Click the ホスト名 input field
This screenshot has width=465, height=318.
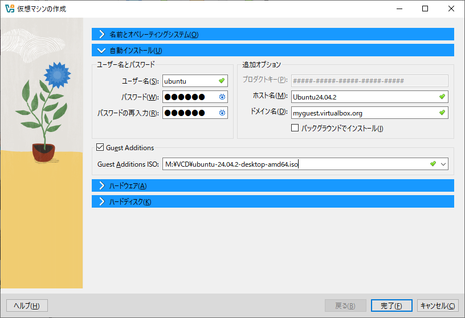tap(369, 97)
